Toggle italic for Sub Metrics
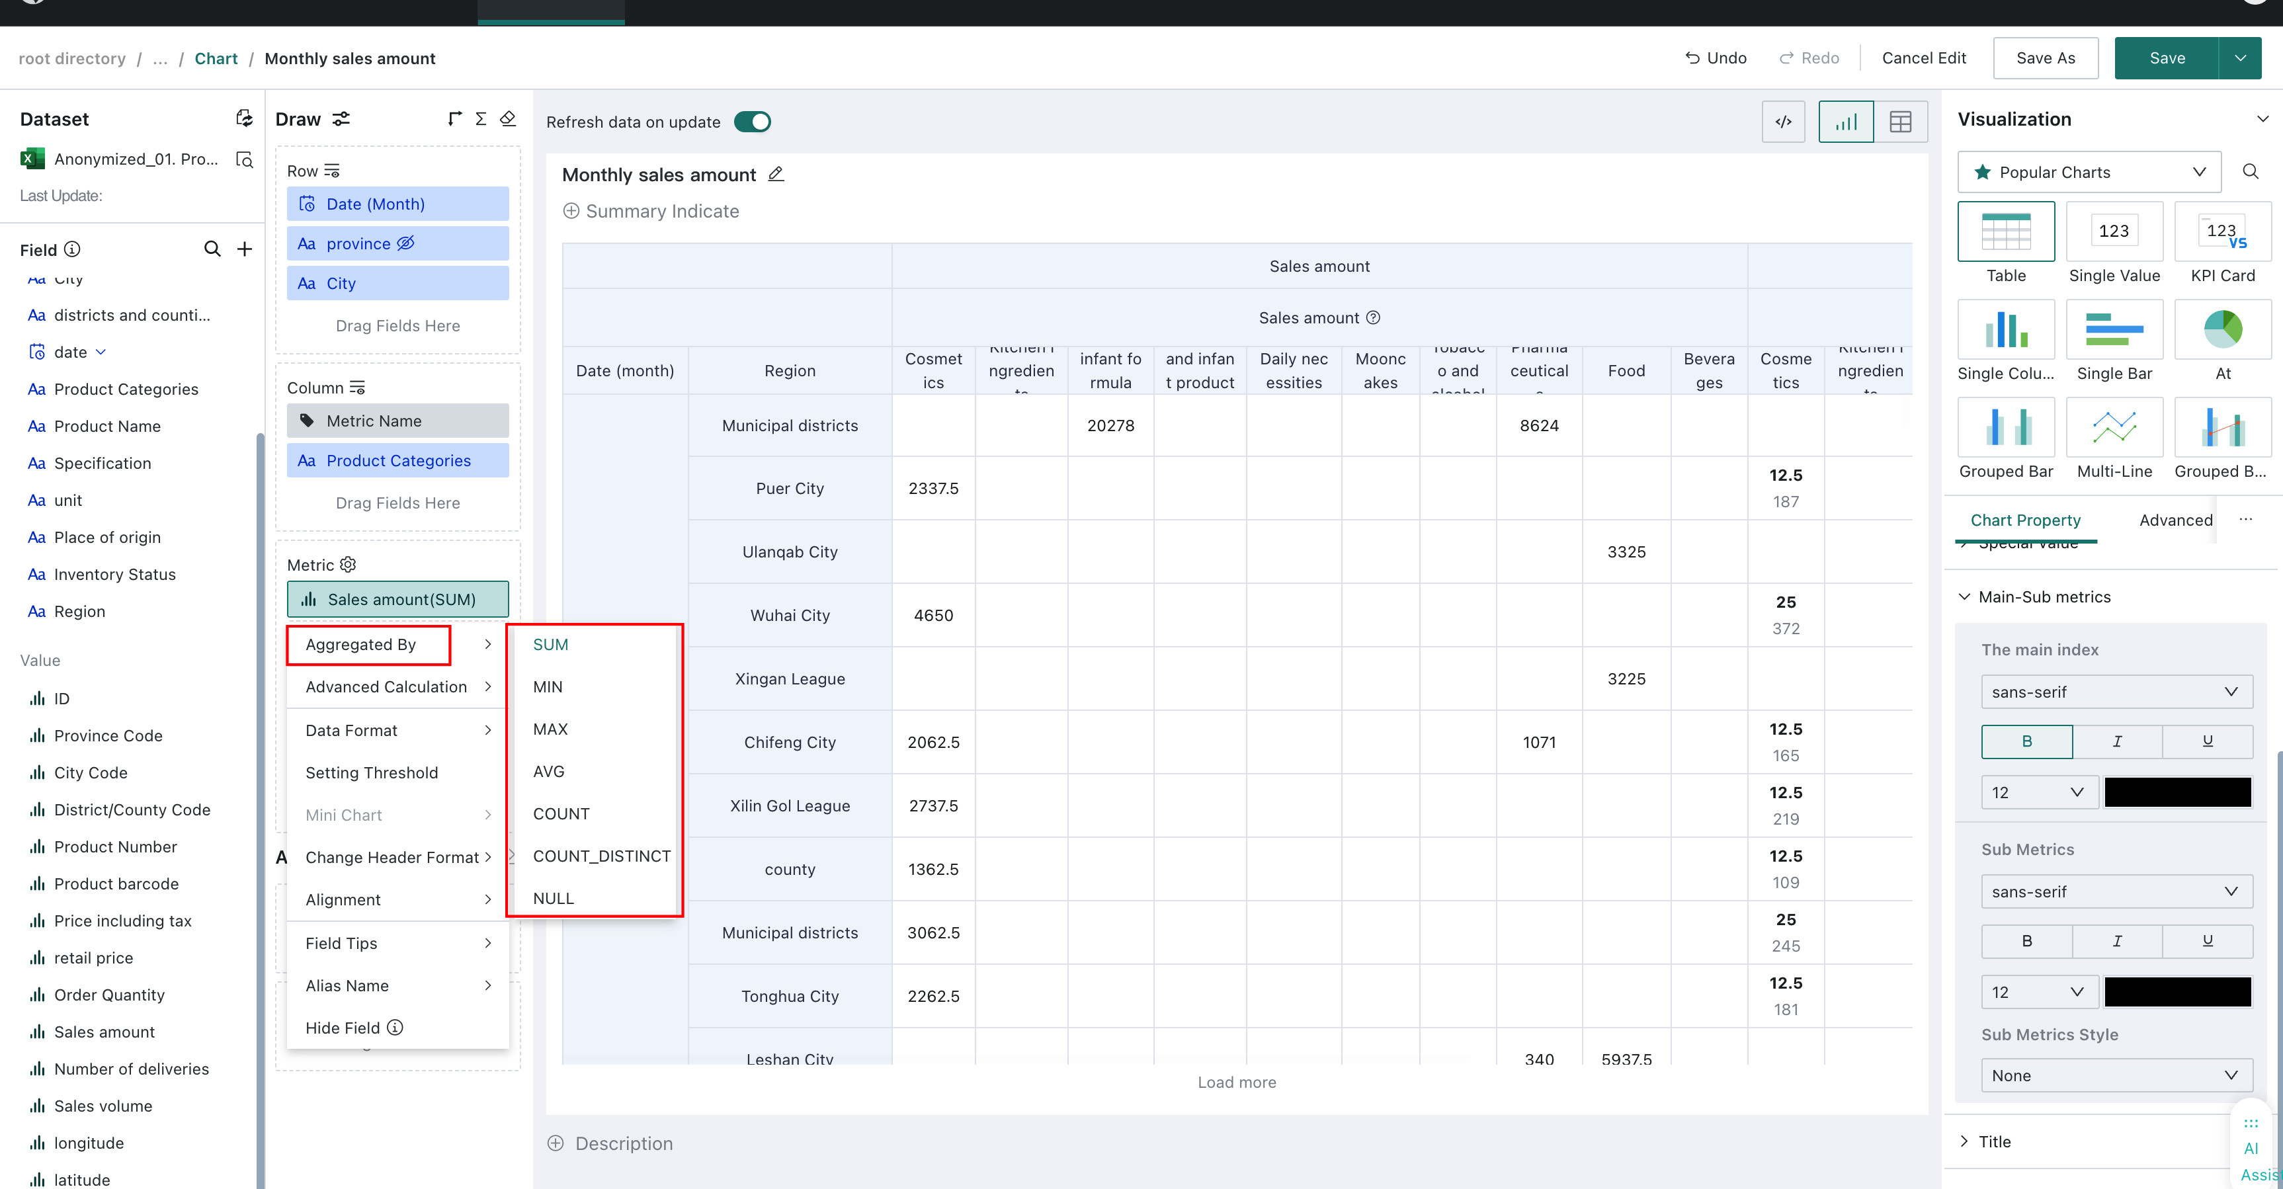2283x1189 pixels. [2117, 941]
